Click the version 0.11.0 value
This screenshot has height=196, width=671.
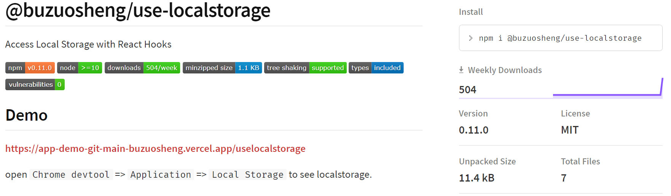(x=473, y=130)
